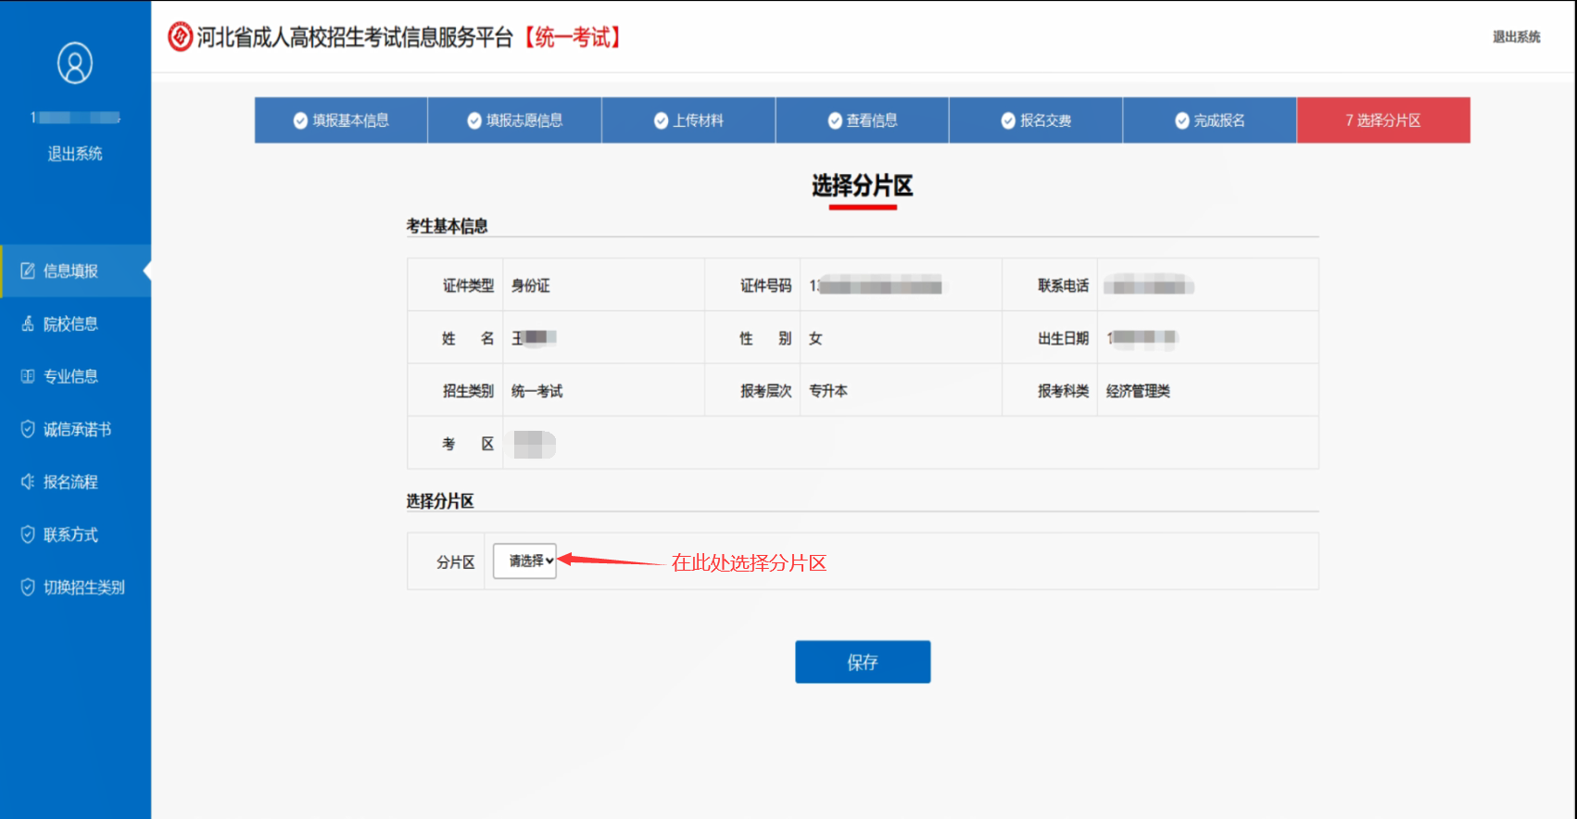Click the 报名流程 speaker icon

(x=28, y=482)
